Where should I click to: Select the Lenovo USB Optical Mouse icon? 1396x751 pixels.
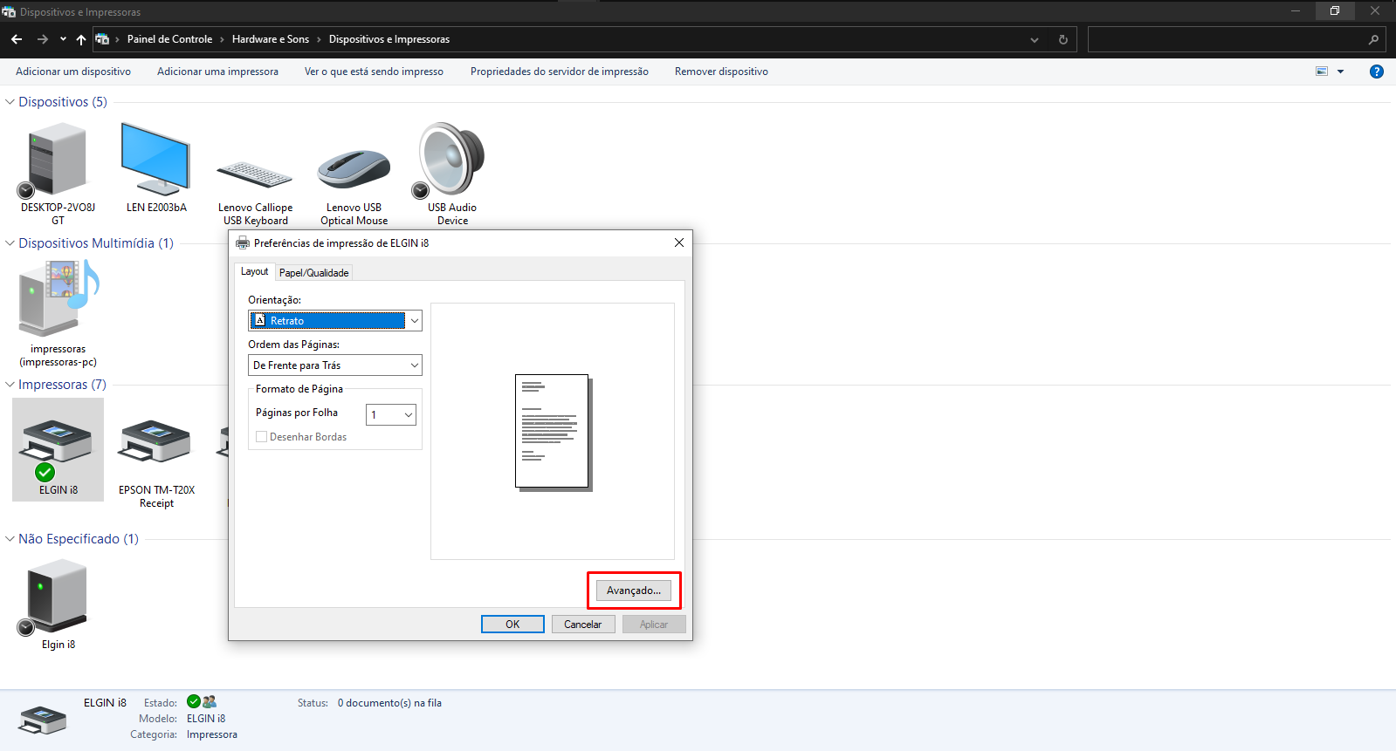click(x=354, y=169)
